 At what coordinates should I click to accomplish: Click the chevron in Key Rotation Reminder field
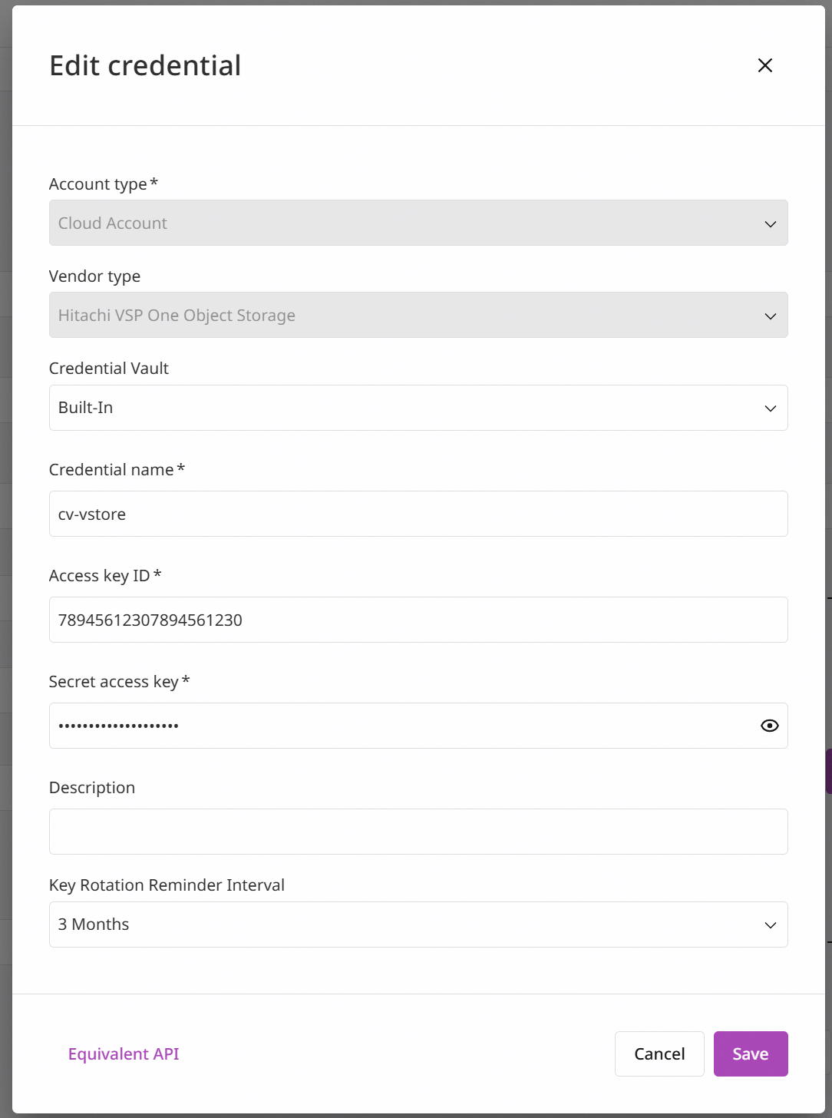point(770,925)
